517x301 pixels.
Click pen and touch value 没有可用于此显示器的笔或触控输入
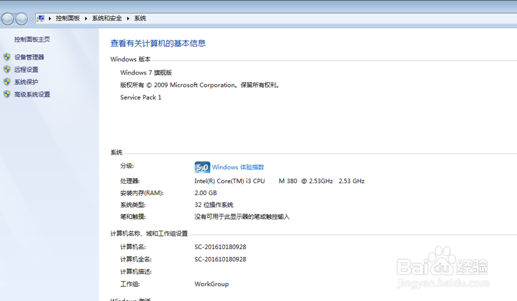point(242,217)
